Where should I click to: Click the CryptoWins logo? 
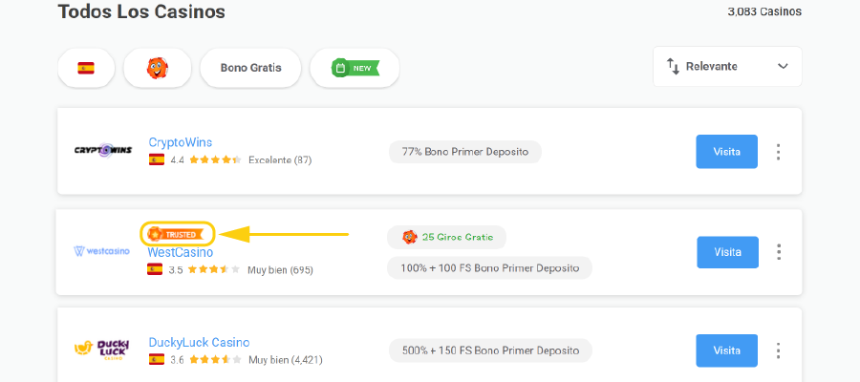[x=103, y=151]
